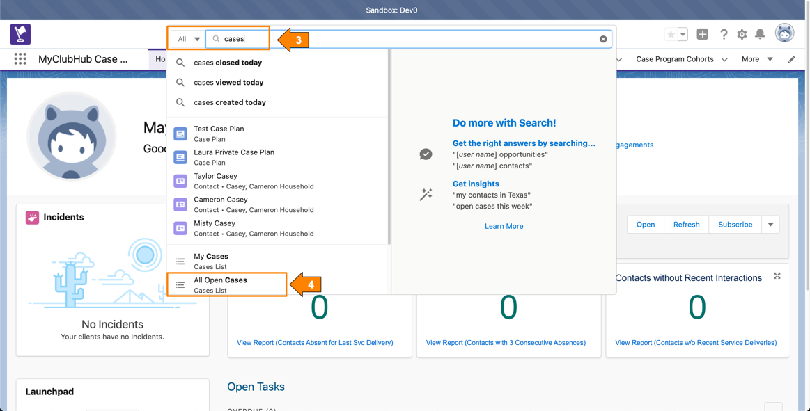Open the Setup gear icon

[742, 34]
